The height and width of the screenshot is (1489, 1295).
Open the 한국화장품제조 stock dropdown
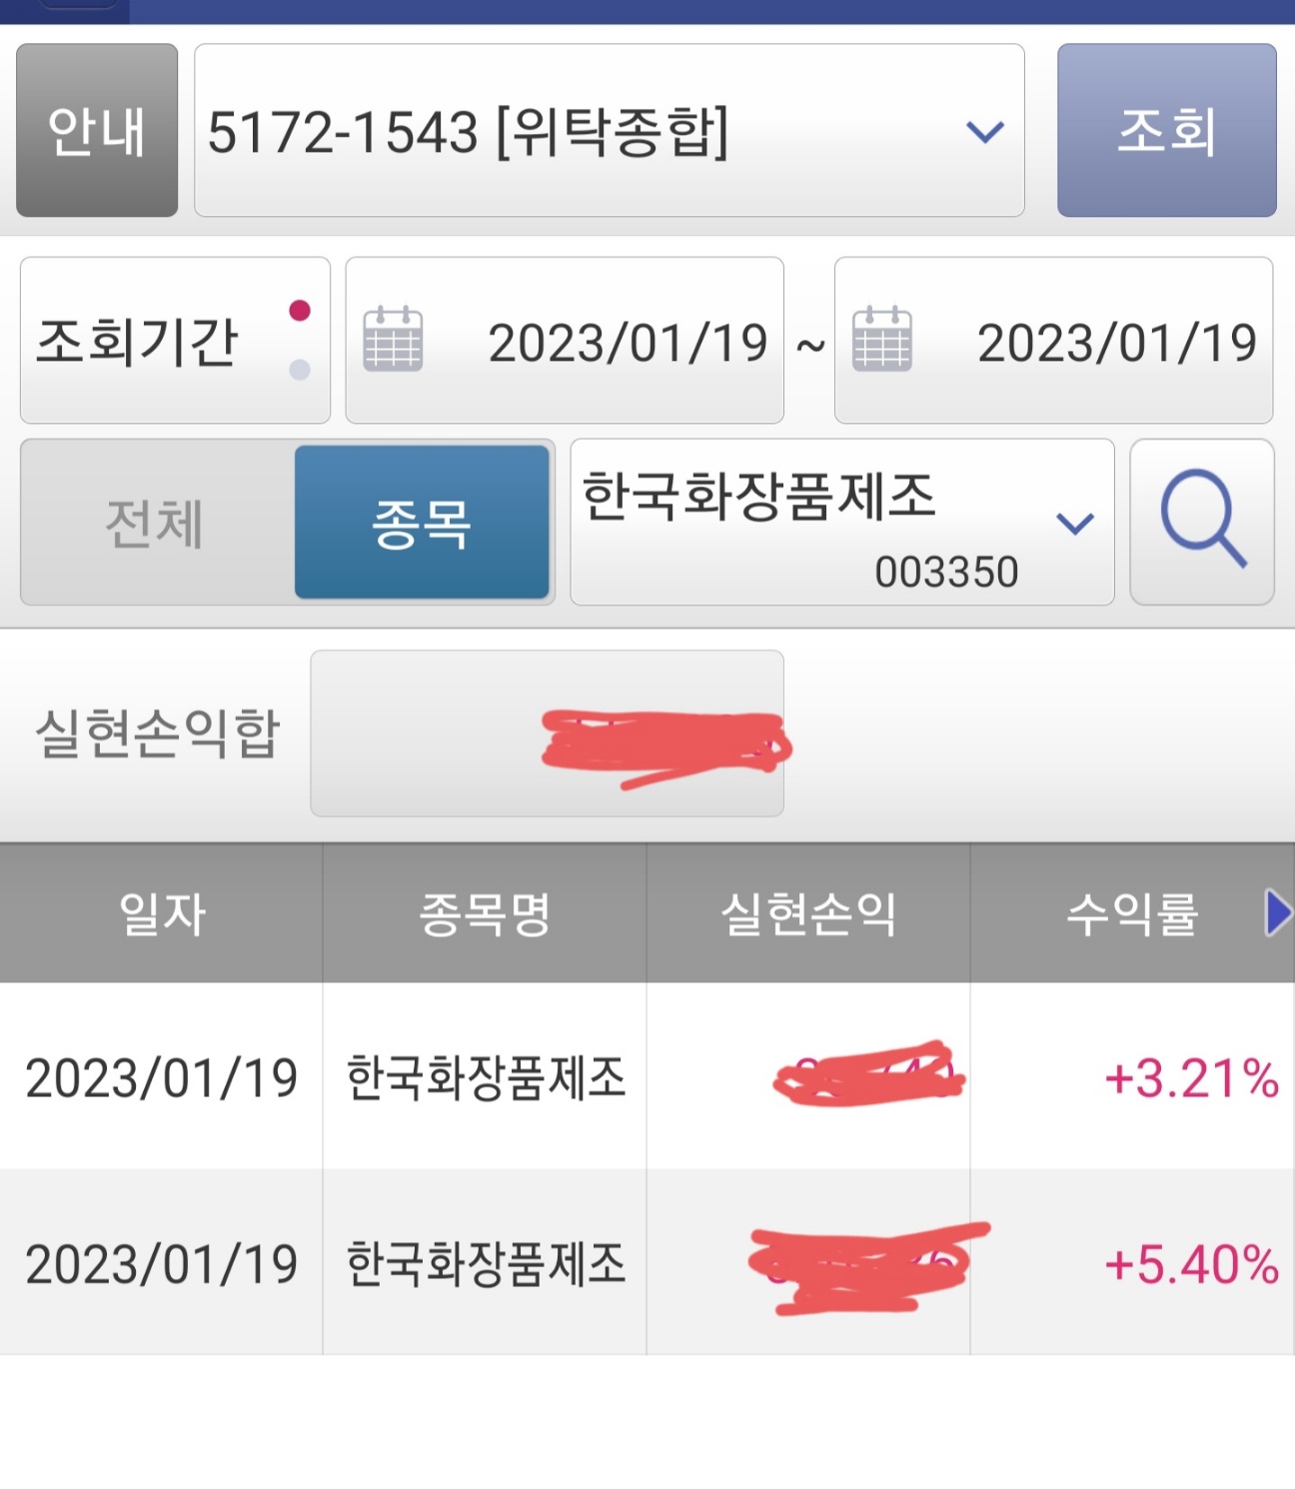(x=1074, y=523)
